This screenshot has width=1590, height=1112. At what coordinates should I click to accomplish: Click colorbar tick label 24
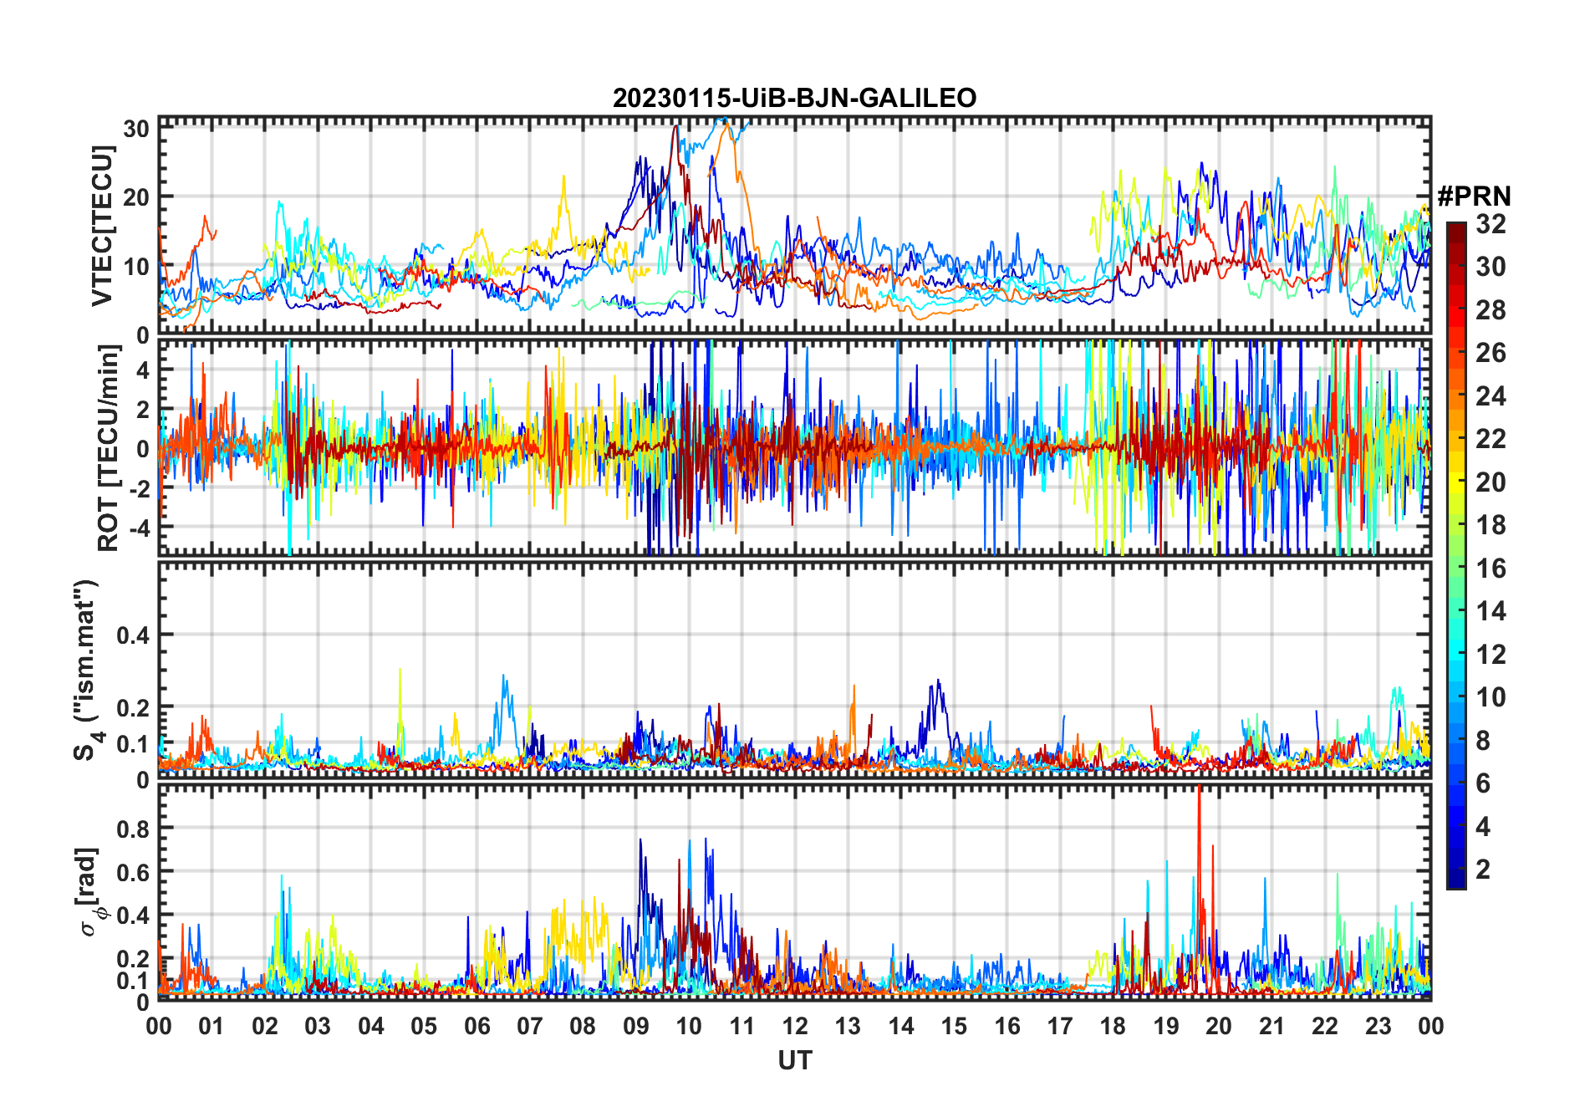coord(1491,395)
